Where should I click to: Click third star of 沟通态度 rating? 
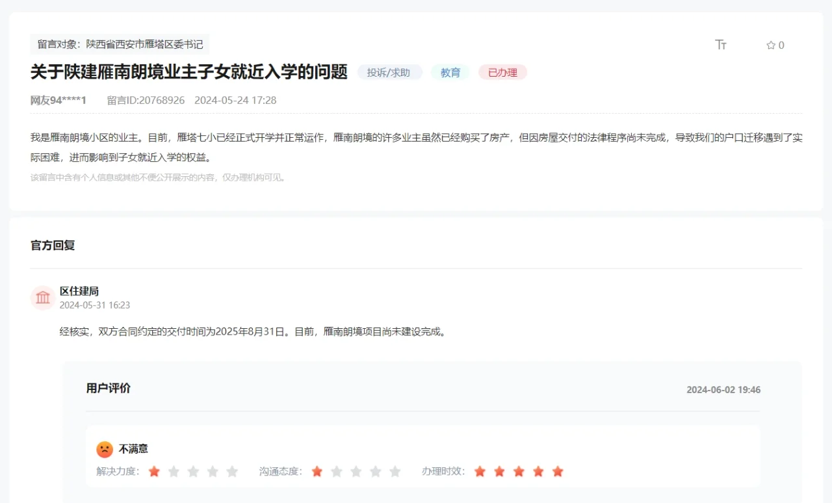356,471
